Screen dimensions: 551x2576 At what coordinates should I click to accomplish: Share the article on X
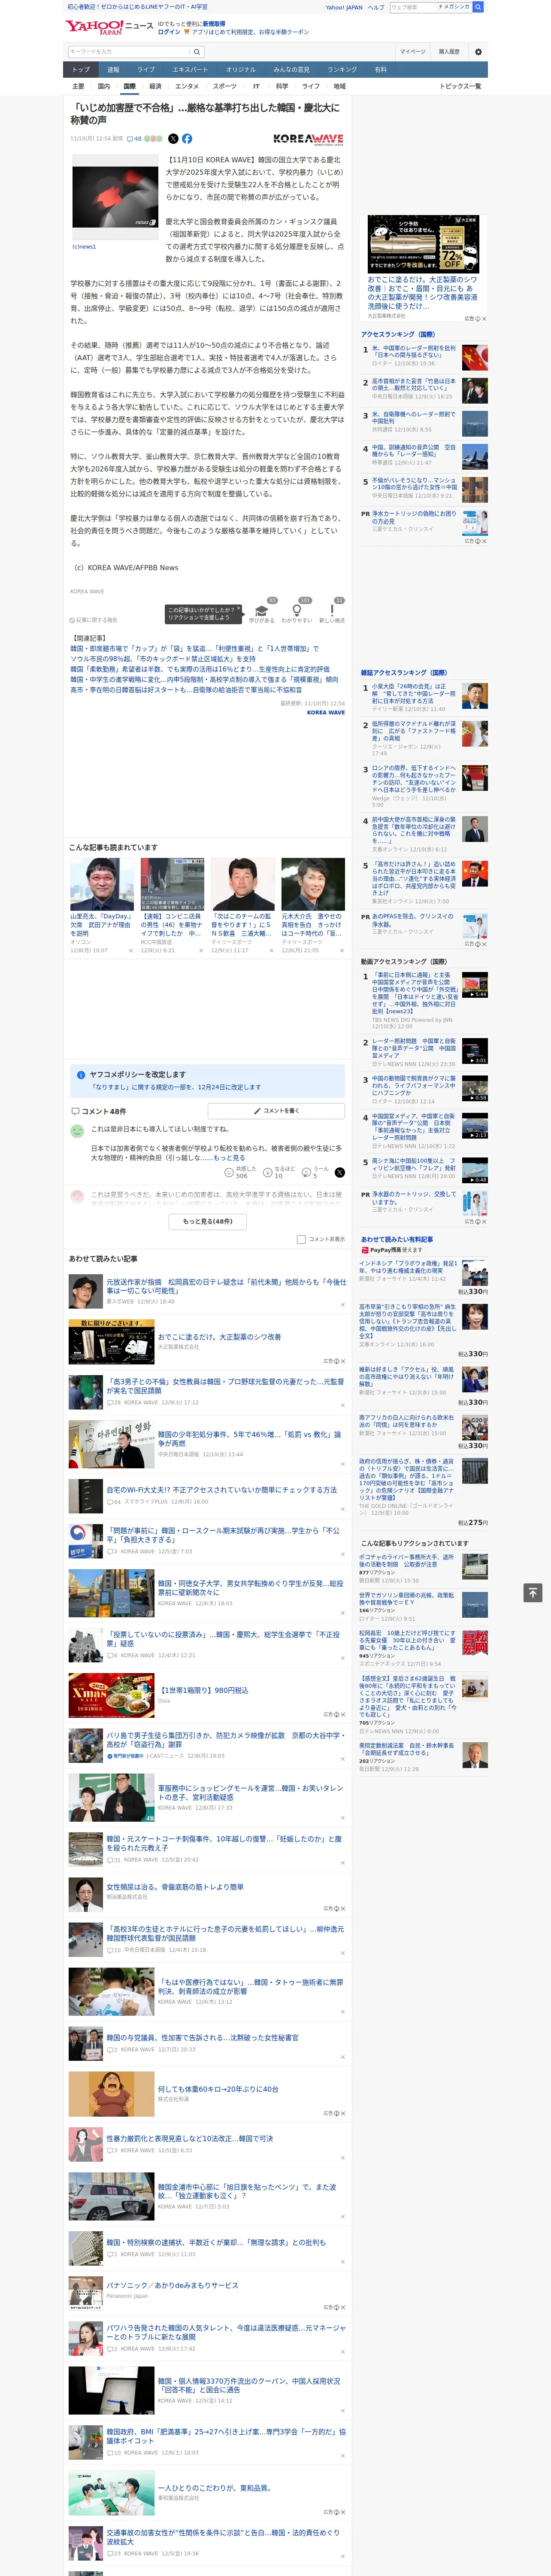click(x=173, y=139)
